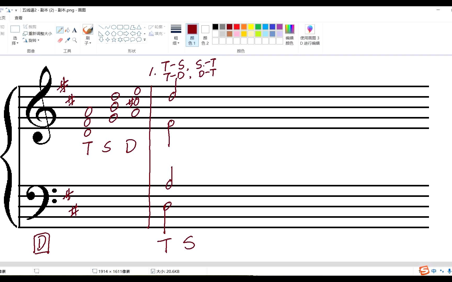Select the Eraser tool
452x282 pixels.
coord(60,40)
